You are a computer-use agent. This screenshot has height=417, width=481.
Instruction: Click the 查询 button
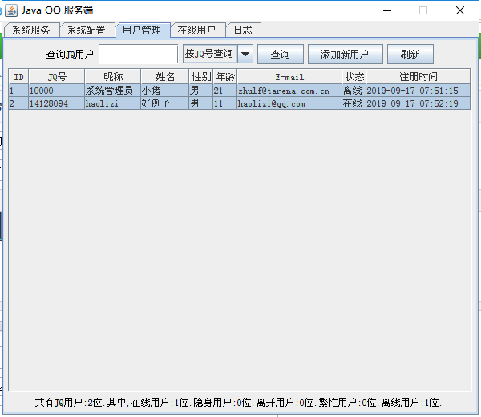pos(281,54)
